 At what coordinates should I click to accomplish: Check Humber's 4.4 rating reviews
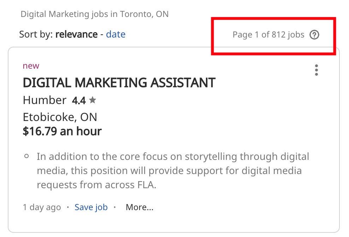tap(78, 100)
